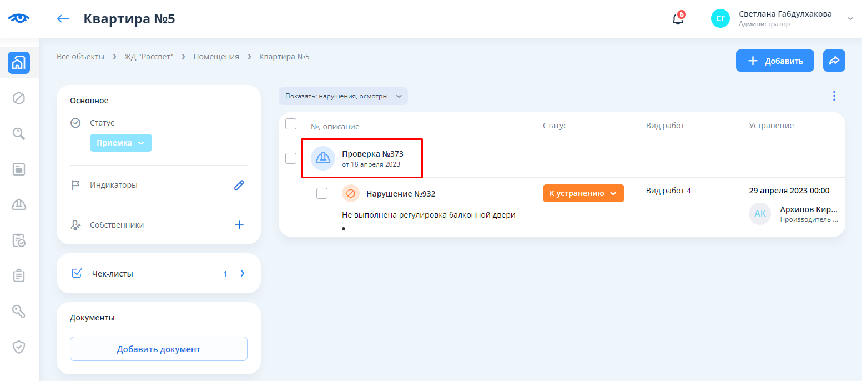This screenshot has height=381, width=862.
Task: Navigate to ЖД "Рассвет" breadcrumb
Action: [148, 57]
